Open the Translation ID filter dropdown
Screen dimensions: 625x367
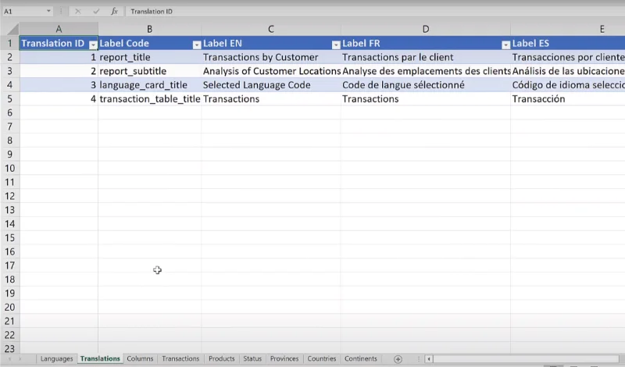(x=93, y=45)
